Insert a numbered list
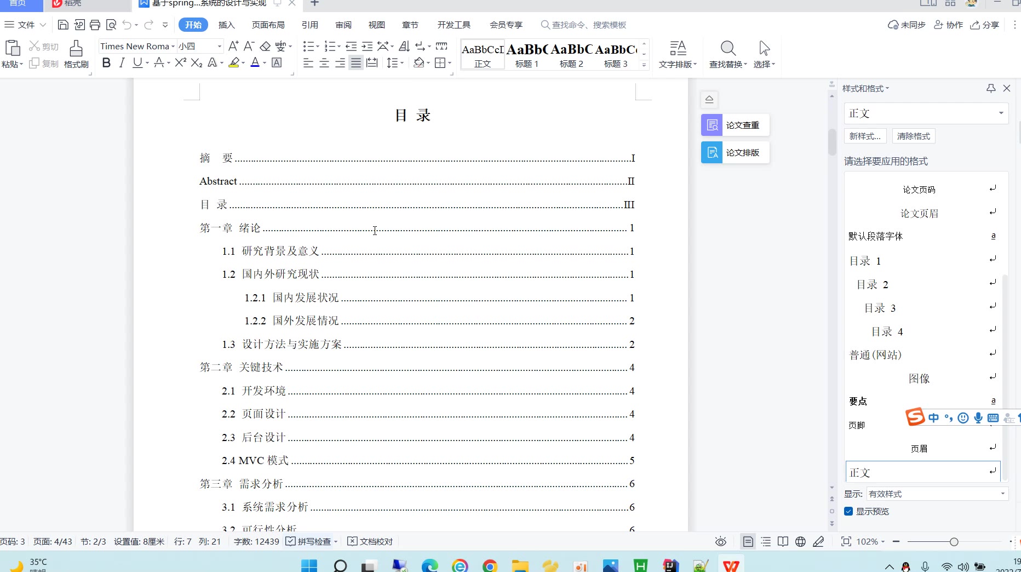Image resolution: width=1021 pixels, height=572 pixels. (x=330, y=46)
